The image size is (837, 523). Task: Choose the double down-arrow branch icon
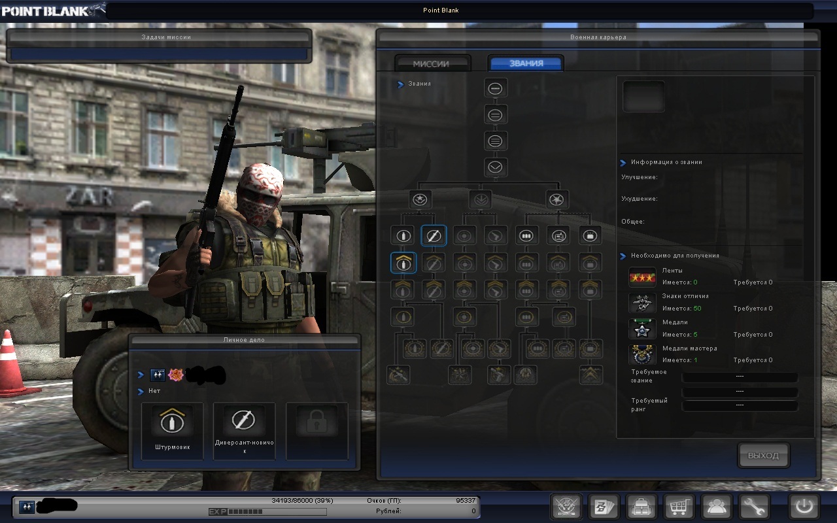(x=481, y=199)
